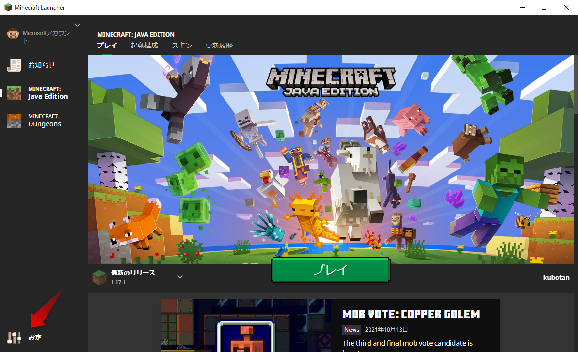Screen dimensions: 578x352
Task: Click the Minecraft Java Edition logo banner
Action: click(x=332, y=81)
